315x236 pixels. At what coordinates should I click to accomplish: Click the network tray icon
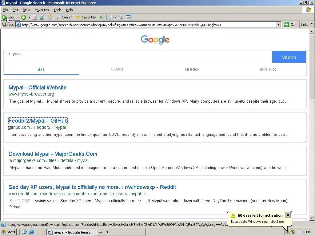293,232
